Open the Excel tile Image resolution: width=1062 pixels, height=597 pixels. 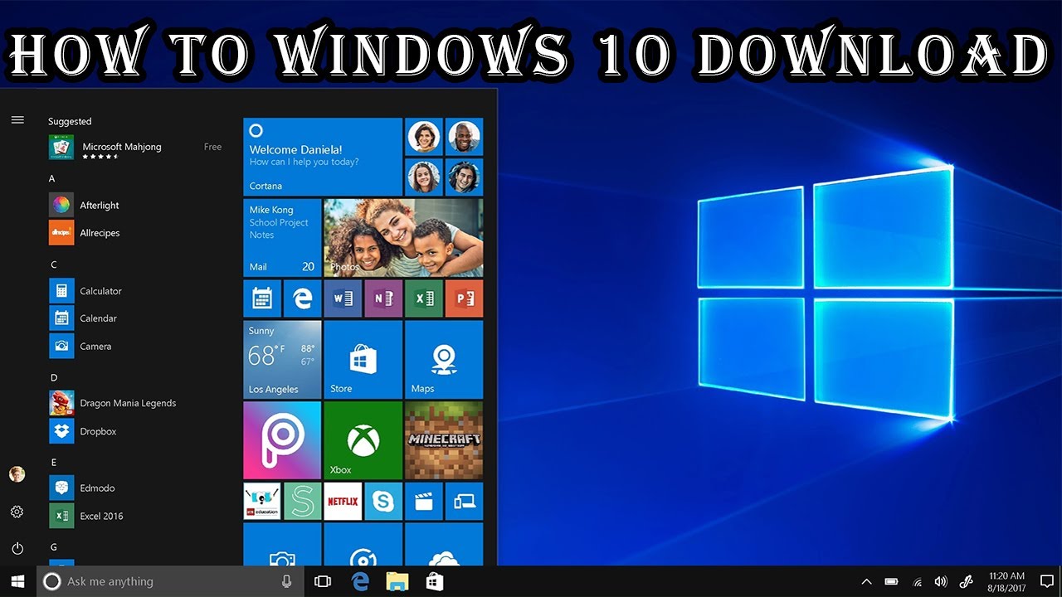coord(423,298)
